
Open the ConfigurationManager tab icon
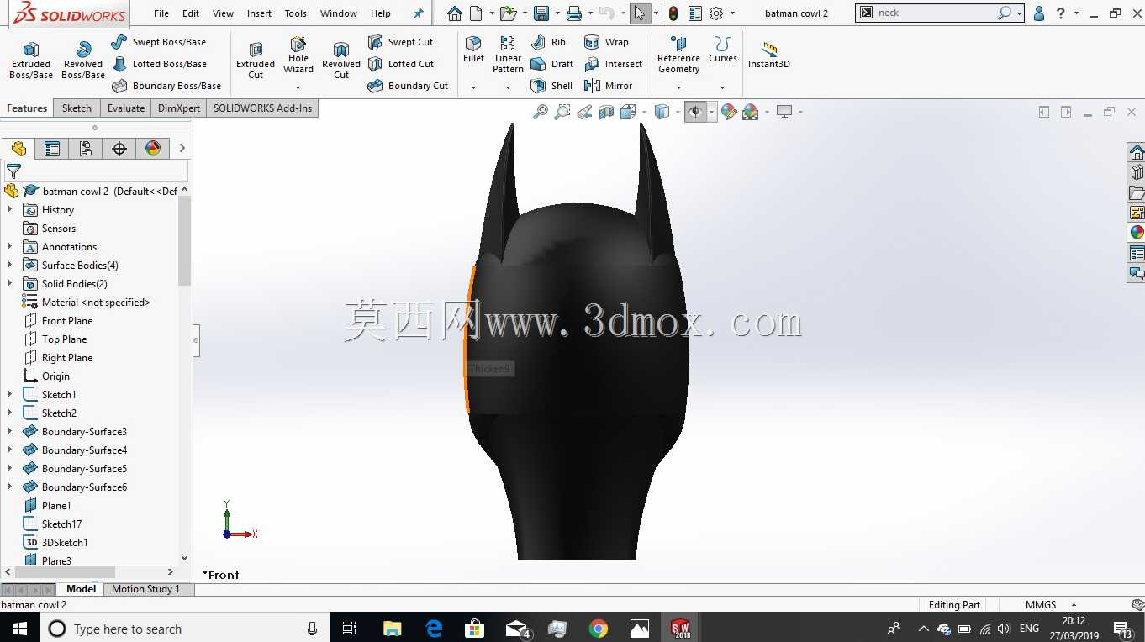point(86,149)
